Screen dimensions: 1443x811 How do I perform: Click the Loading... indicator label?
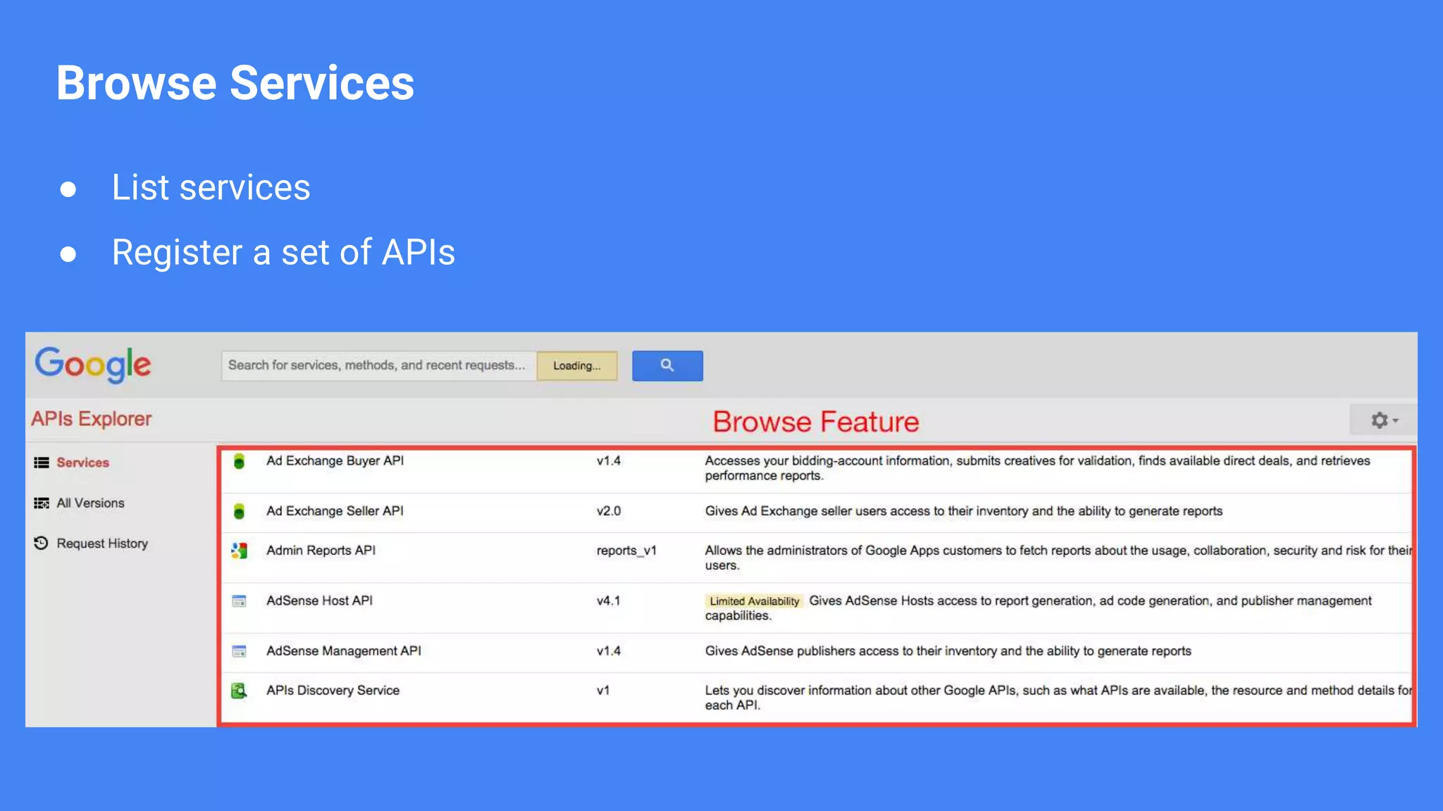coord(577,365)
